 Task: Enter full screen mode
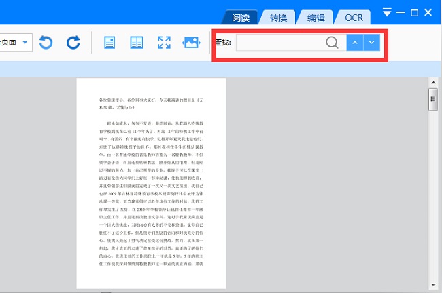tap(164, 43)
